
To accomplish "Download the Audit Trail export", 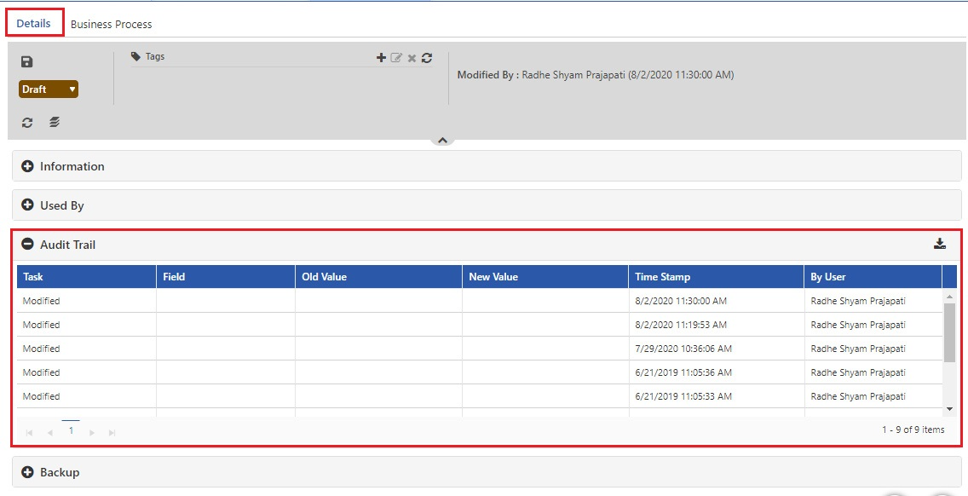I will 940,244.
